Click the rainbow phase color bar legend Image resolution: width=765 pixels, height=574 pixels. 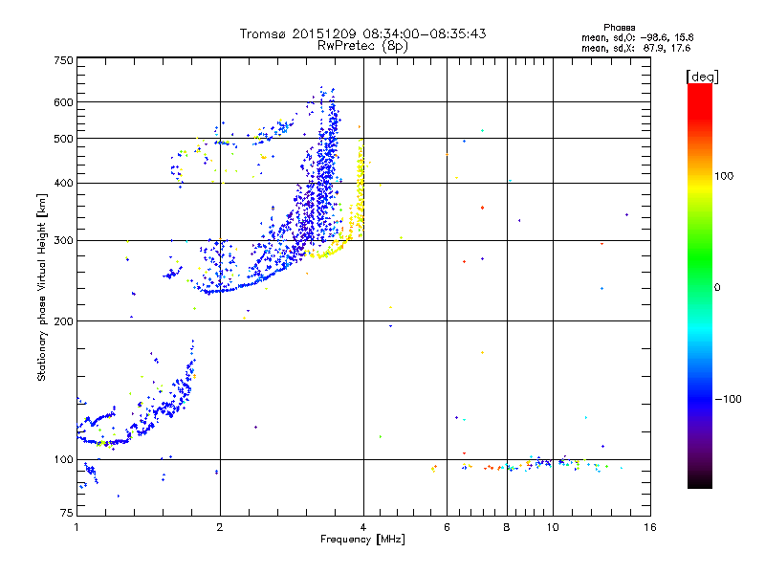(x=700, y=286)
